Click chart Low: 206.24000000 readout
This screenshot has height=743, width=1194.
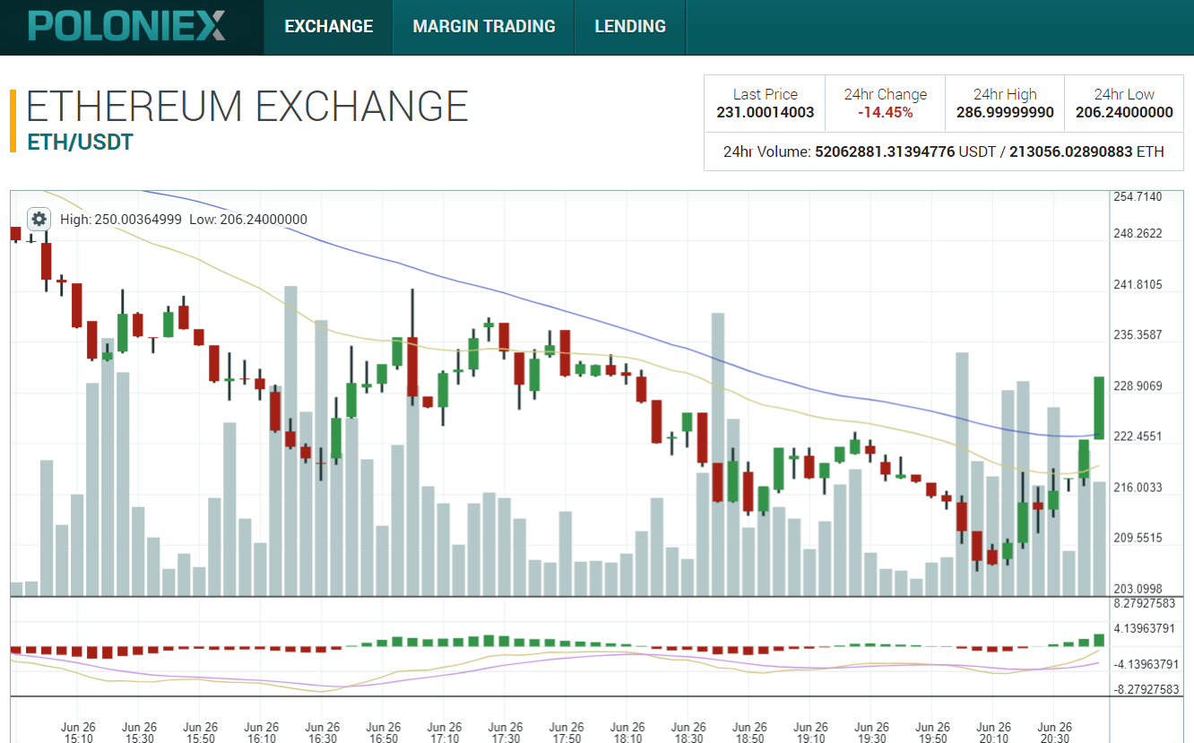(x=248, y=220)
